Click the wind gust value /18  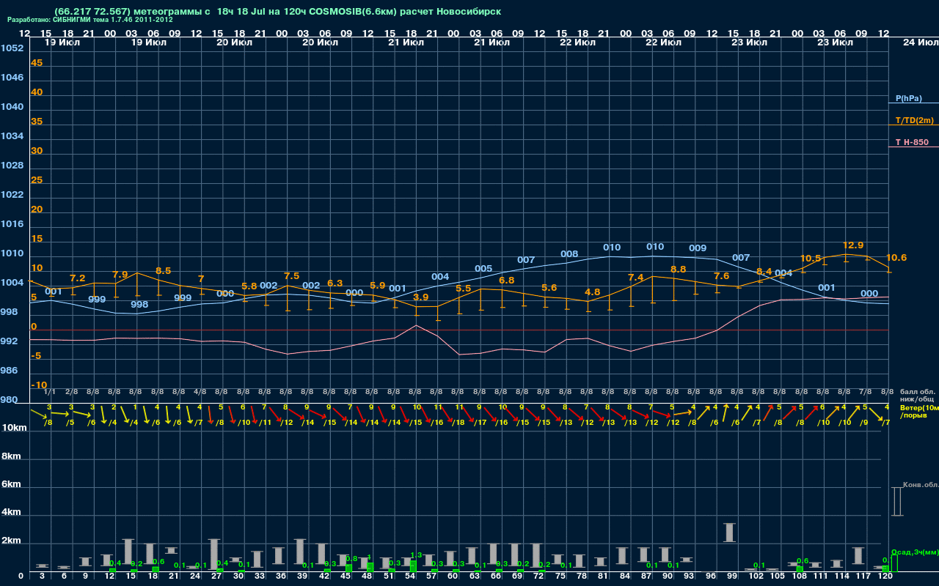pos(458,423)
